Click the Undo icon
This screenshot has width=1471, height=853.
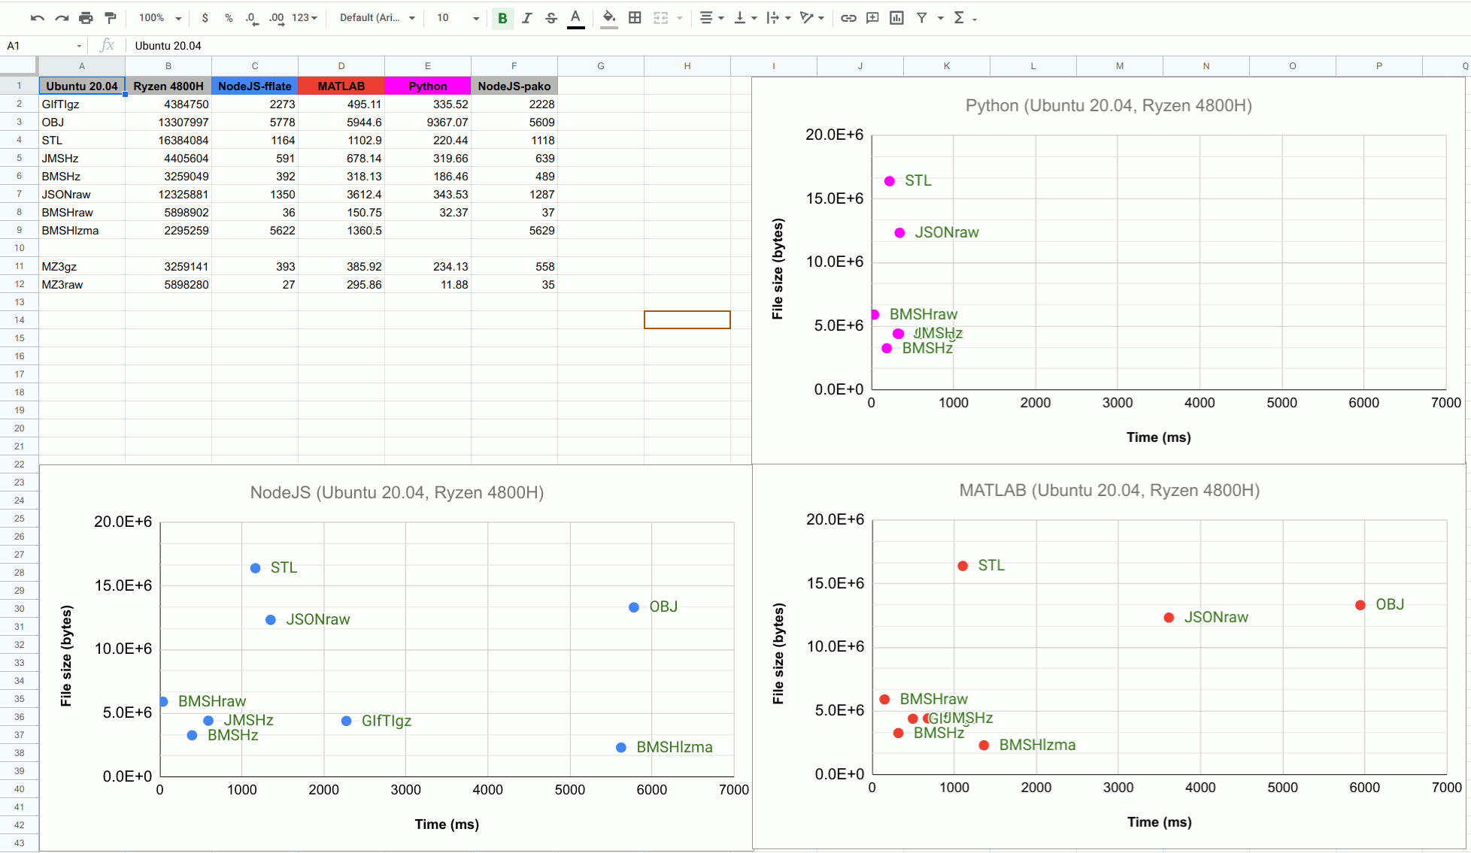(x=38, y=18)
